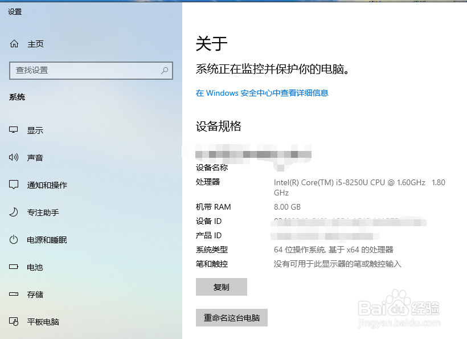Click the Focus assist moon icon

point(14,212)
